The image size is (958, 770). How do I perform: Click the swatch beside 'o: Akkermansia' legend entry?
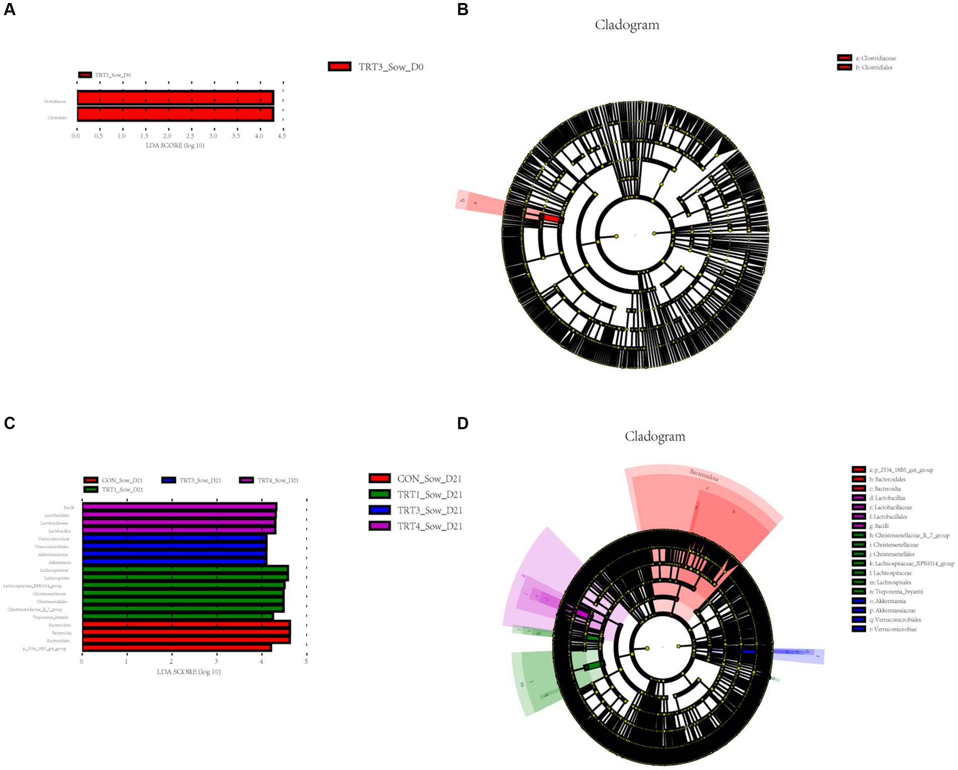(859, 601)
